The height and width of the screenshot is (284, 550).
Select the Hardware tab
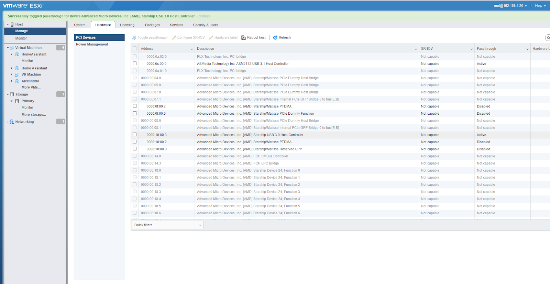(103, 25)
